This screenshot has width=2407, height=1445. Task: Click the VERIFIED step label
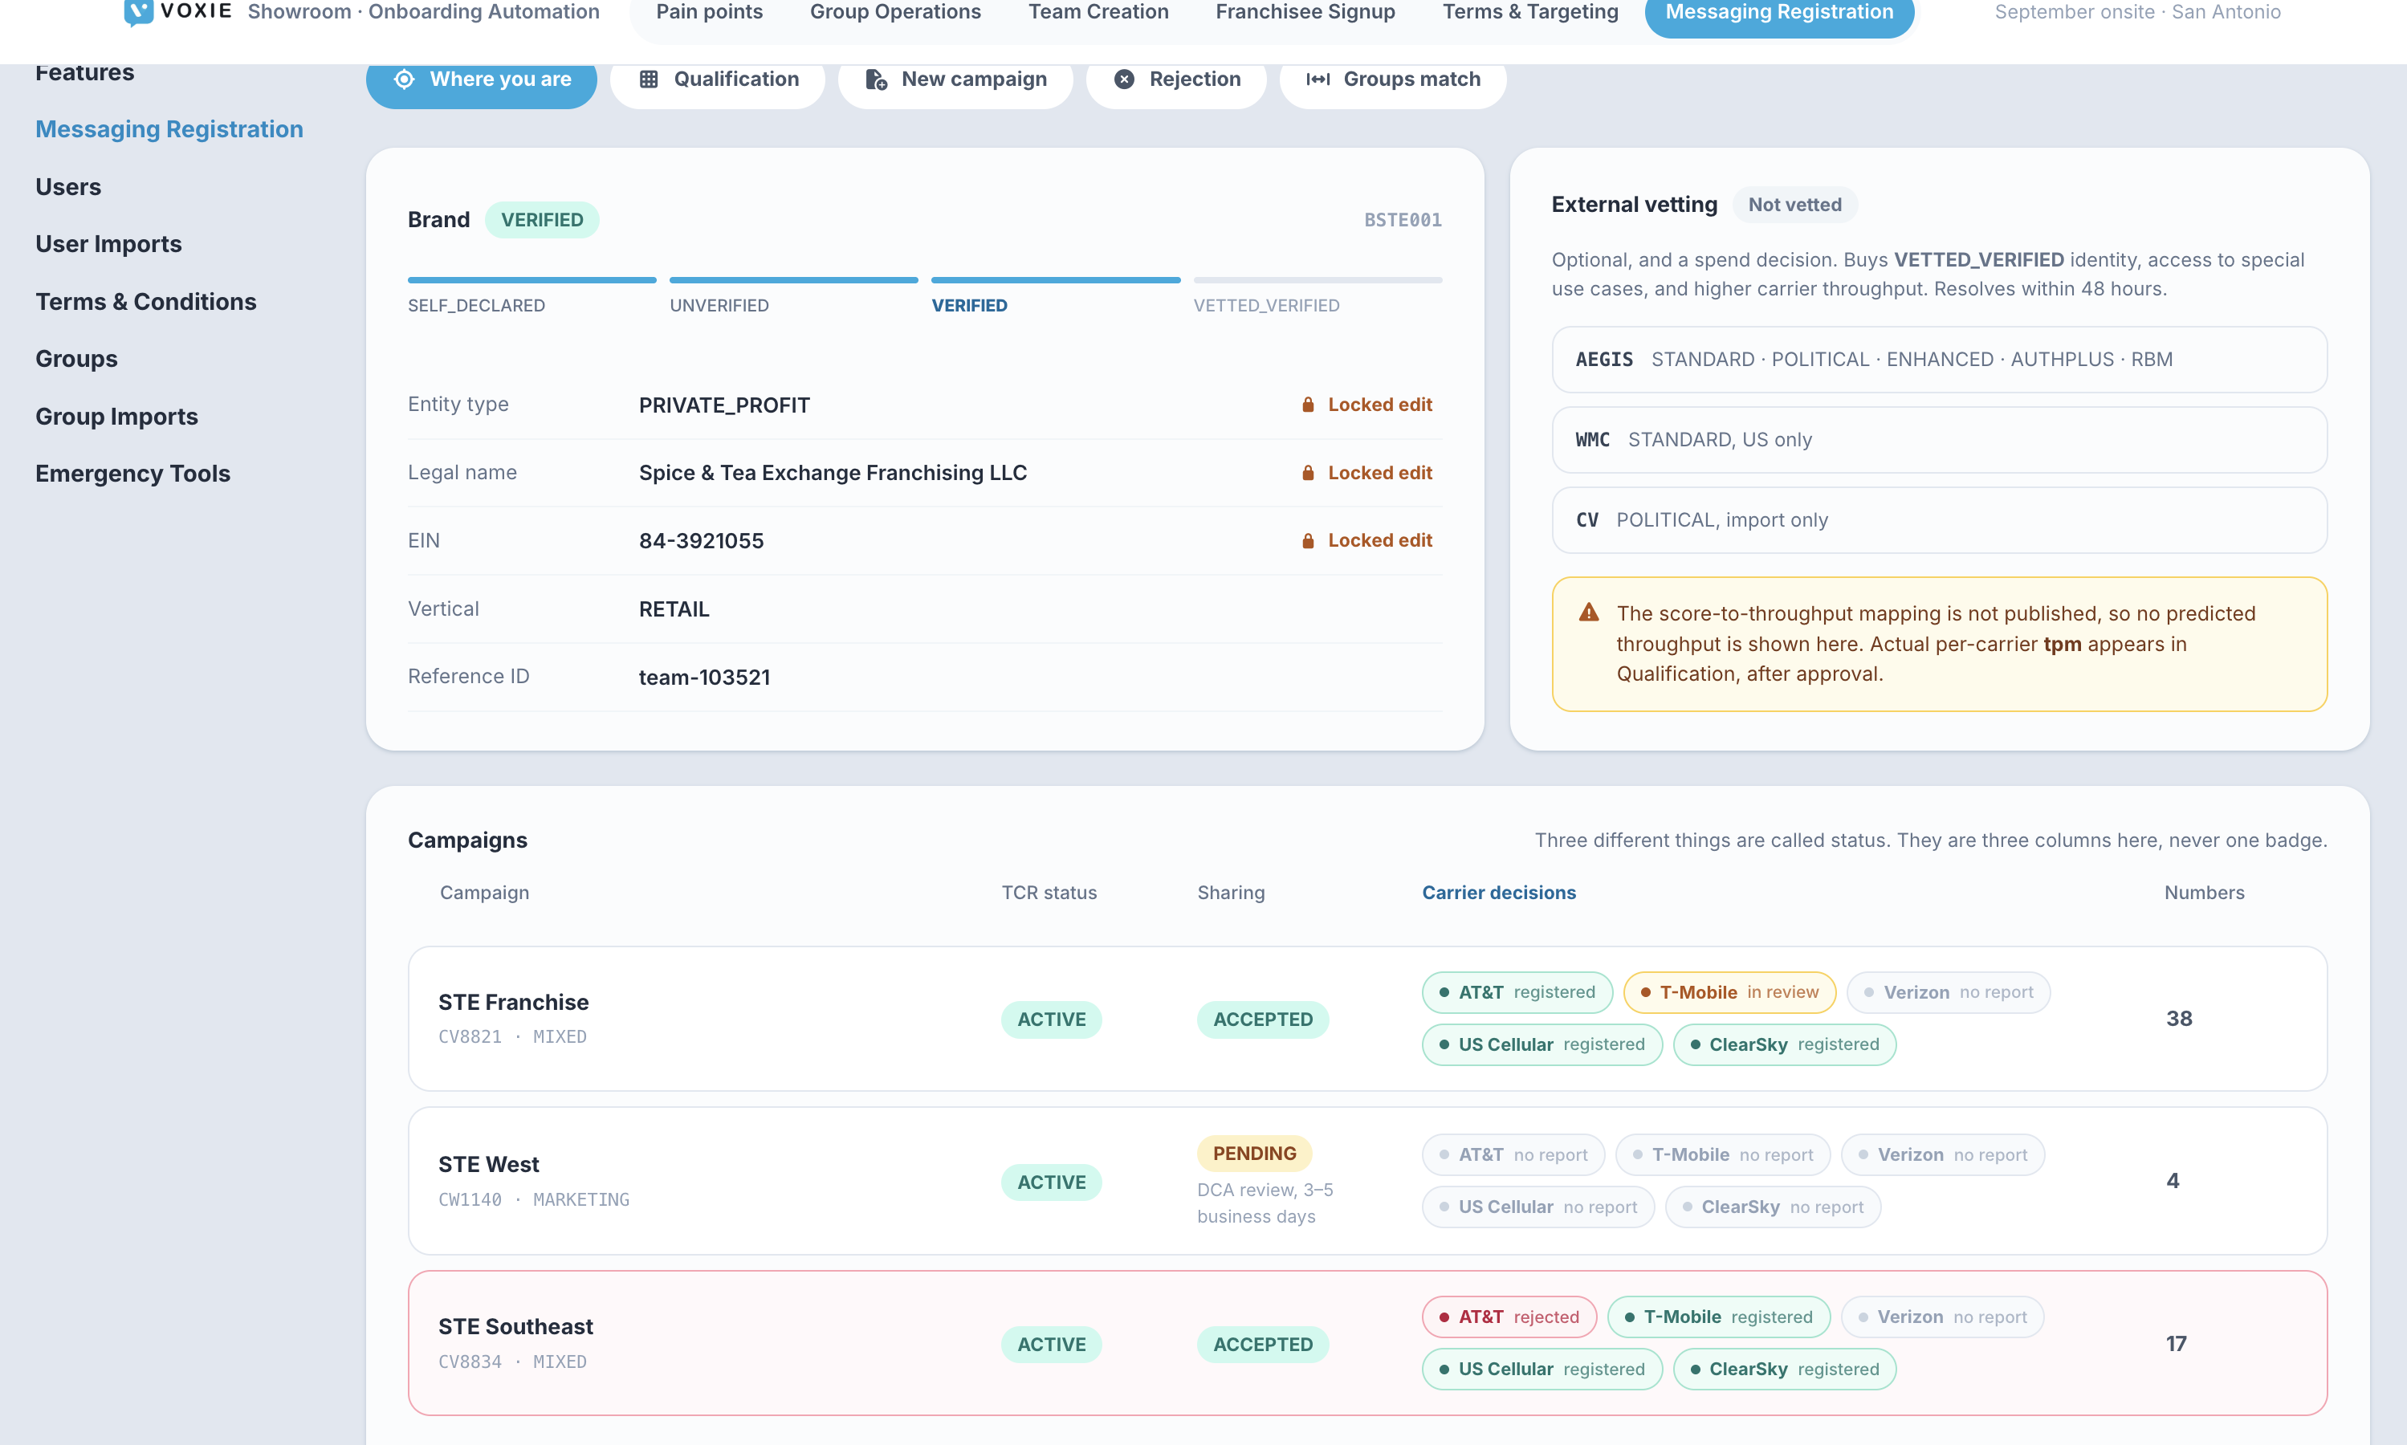click(969, 306)
